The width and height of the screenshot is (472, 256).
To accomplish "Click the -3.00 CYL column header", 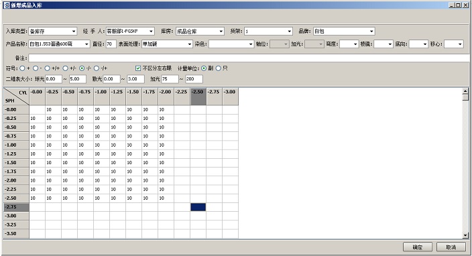I will 230,97.
